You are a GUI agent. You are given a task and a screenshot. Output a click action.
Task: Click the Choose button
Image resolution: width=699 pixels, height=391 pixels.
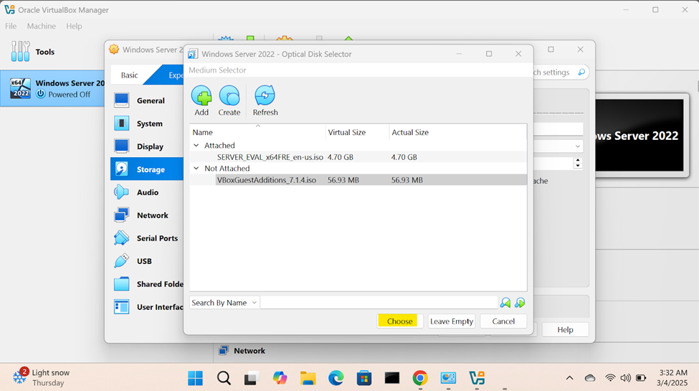399,321
